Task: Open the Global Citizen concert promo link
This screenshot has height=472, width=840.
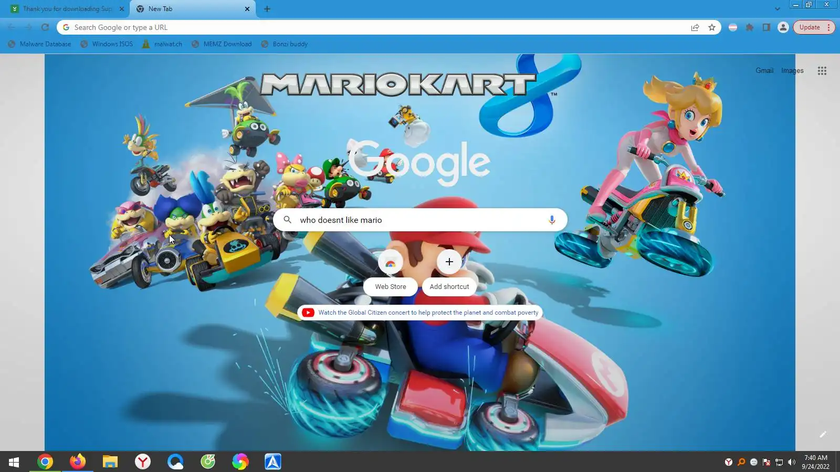Action: point(420,313)
